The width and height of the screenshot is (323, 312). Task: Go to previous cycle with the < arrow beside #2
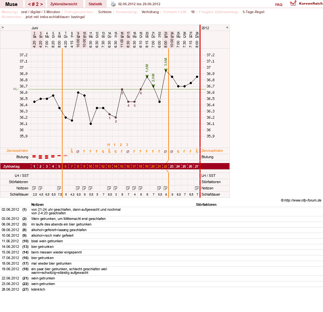coord(29,4)
